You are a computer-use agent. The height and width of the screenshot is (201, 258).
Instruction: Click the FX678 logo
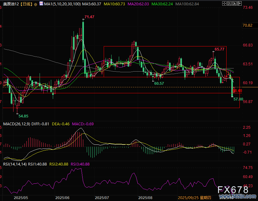232,190
